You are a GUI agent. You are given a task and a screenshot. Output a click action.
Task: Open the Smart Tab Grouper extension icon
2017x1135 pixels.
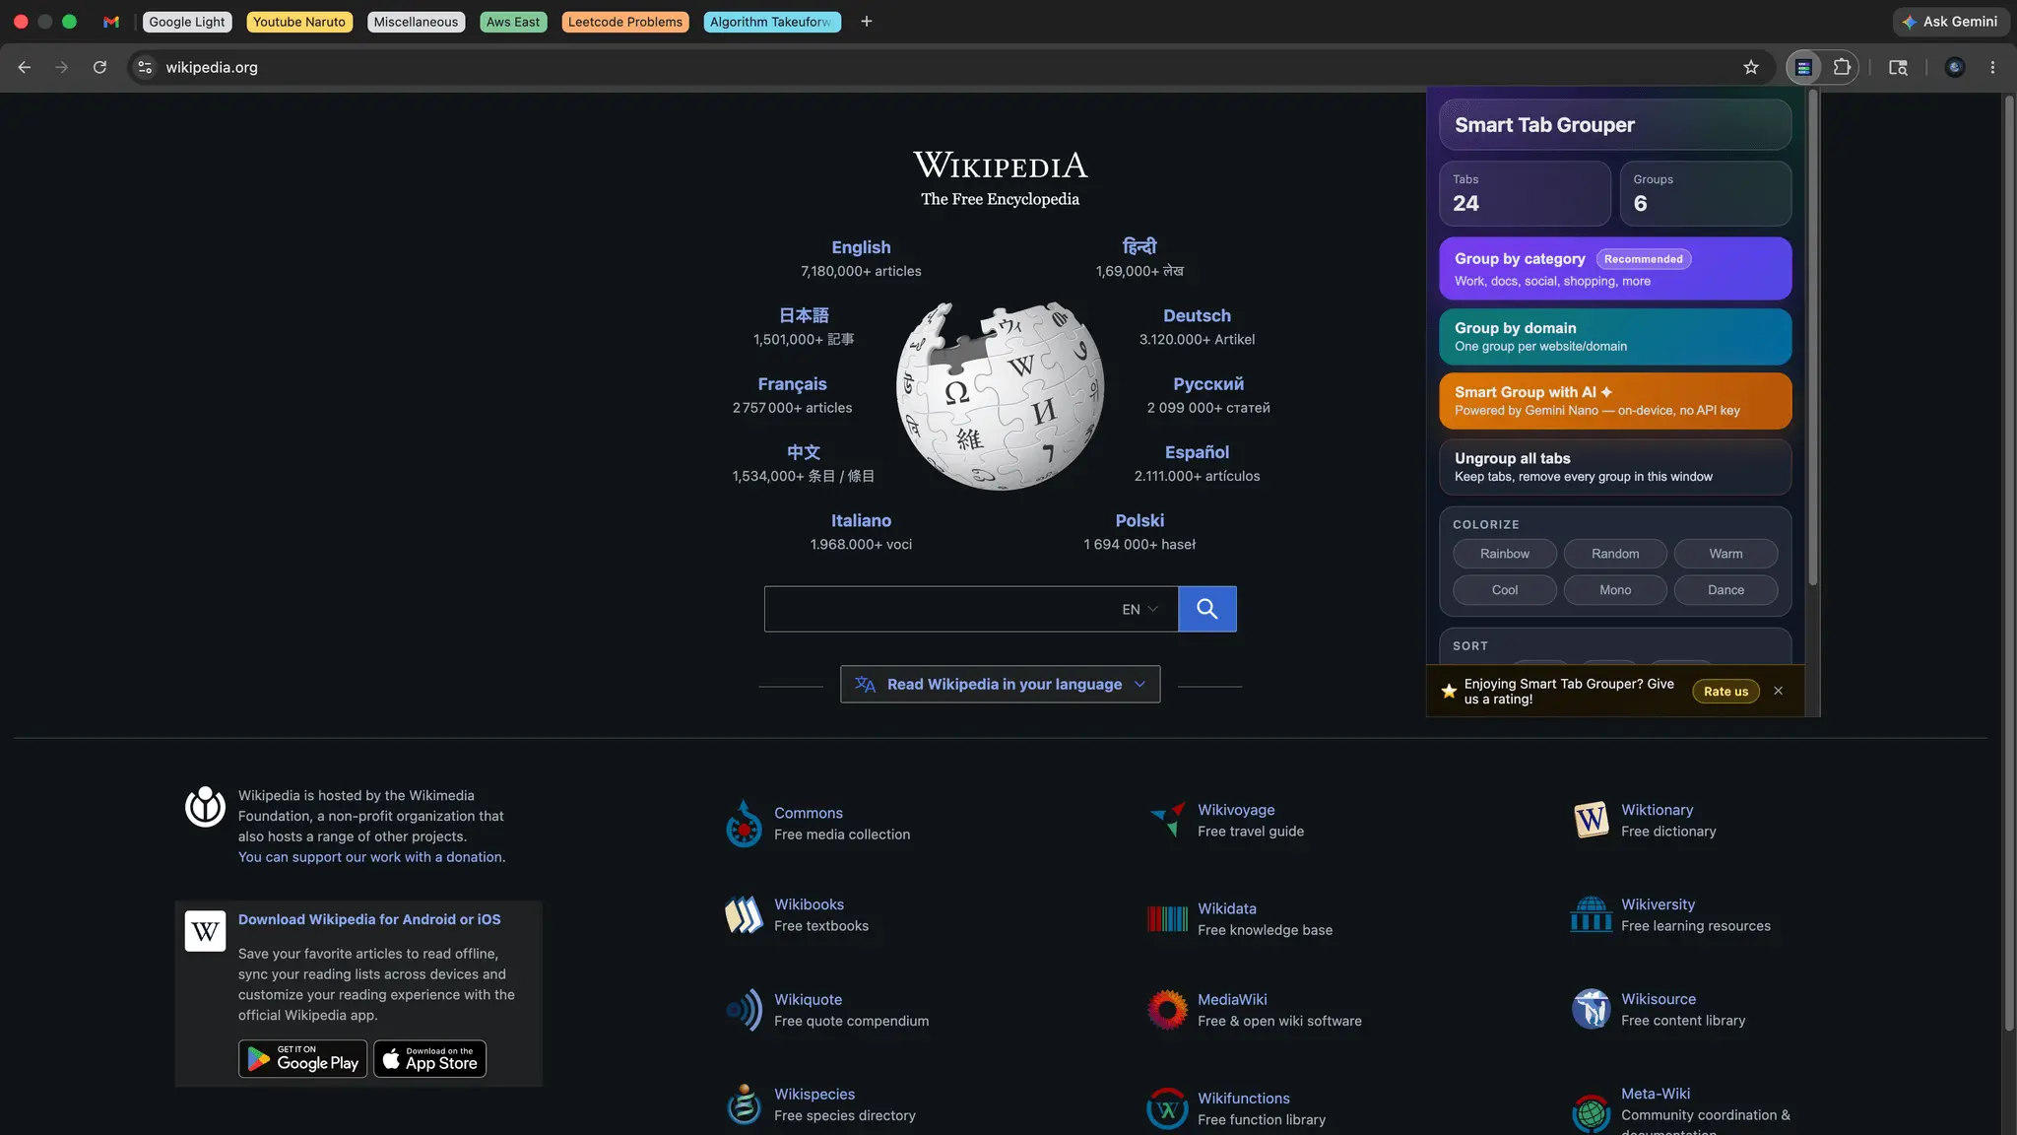point(1803,67)
